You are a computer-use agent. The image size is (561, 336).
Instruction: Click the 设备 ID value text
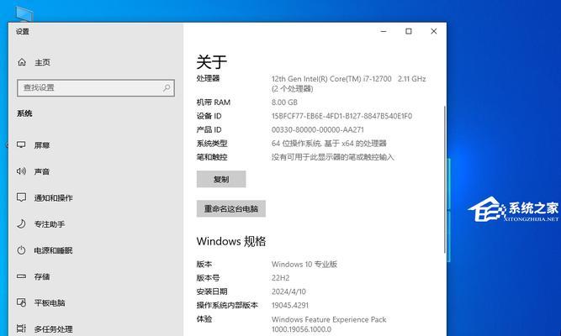(x=341, y=116)
